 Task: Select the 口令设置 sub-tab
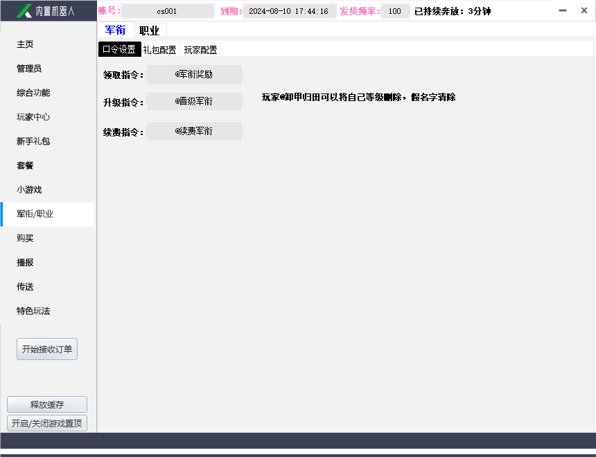click(x=119, y=49)
